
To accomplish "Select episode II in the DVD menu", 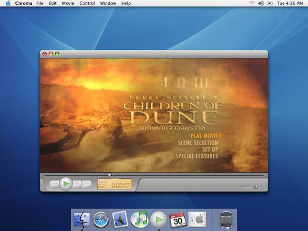I will click(181, 82).
